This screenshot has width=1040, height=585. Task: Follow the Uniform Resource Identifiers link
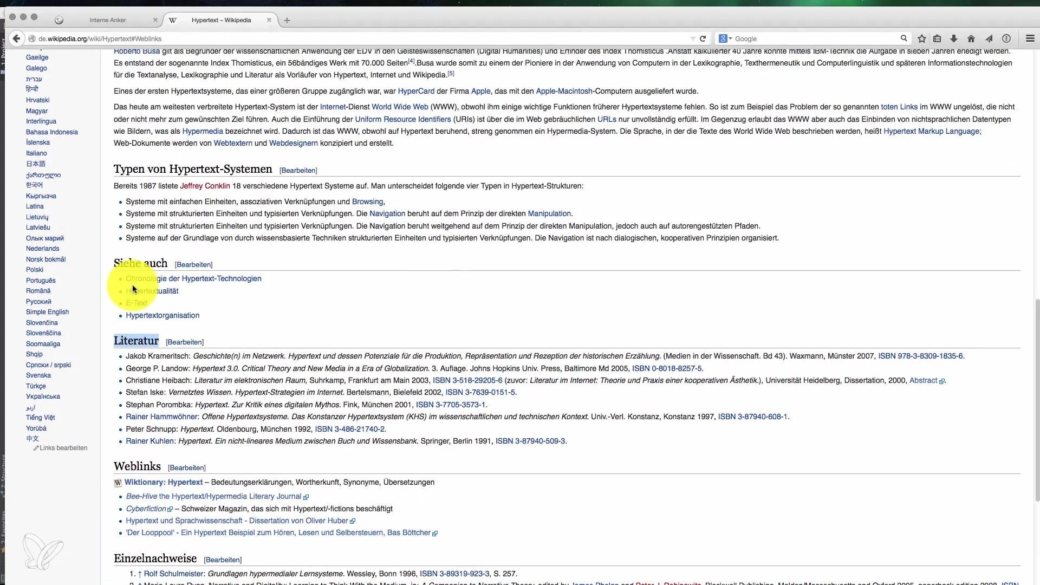[403, 119]
